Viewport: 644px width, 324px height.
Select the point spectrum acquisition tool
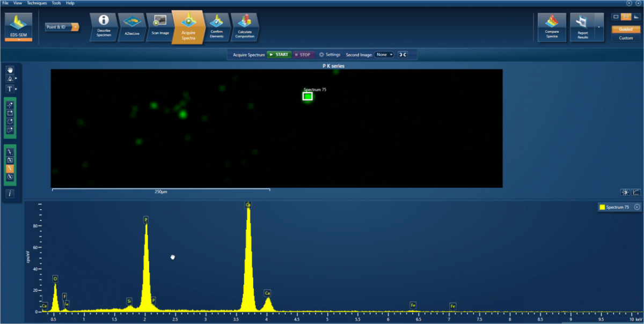coord(10,105)
